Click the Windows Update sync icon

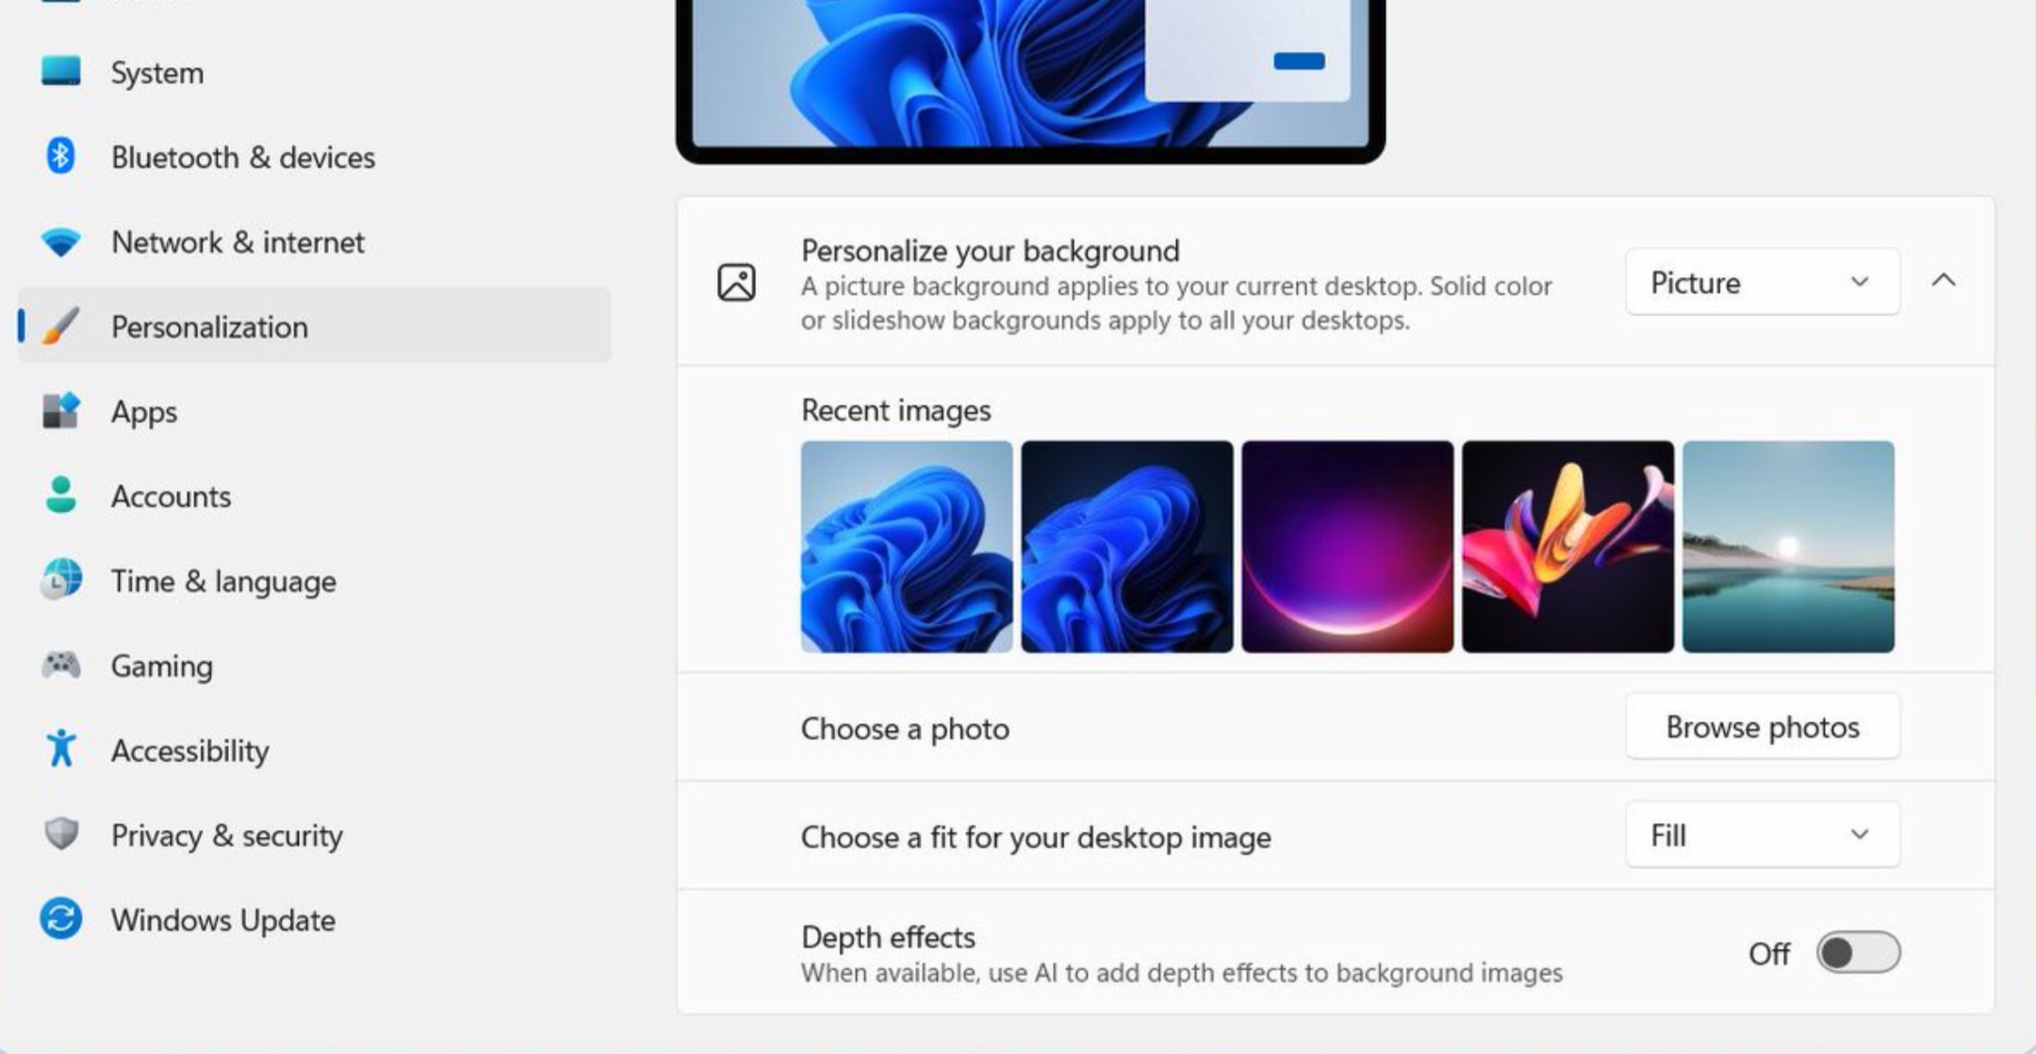(x=61, y=918)
